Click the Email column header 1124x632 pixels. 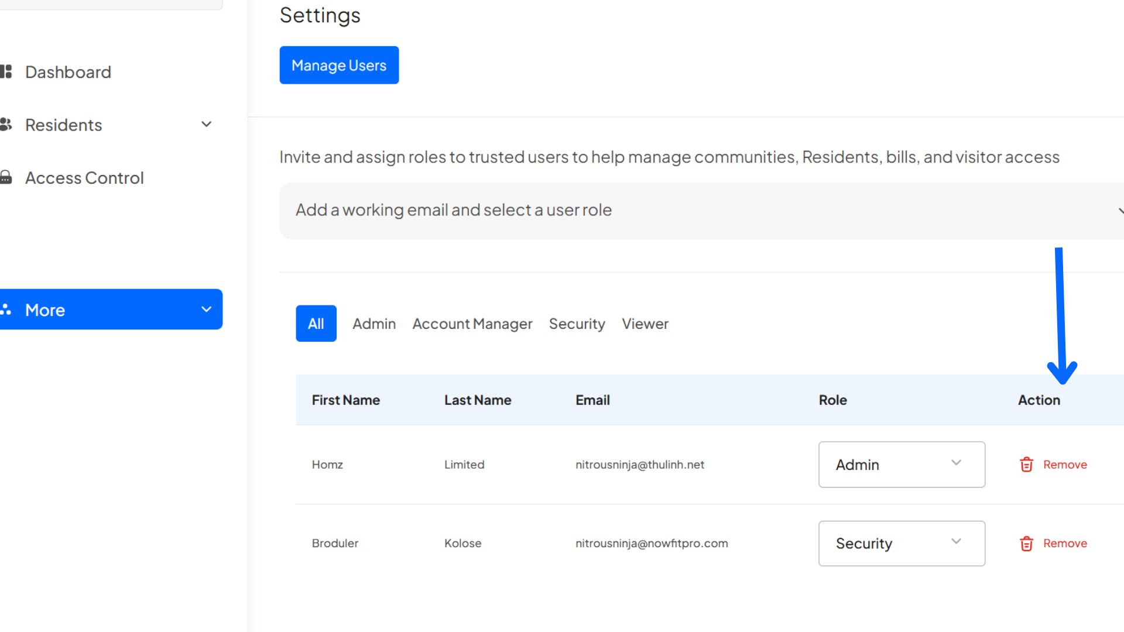pos(592,400)
